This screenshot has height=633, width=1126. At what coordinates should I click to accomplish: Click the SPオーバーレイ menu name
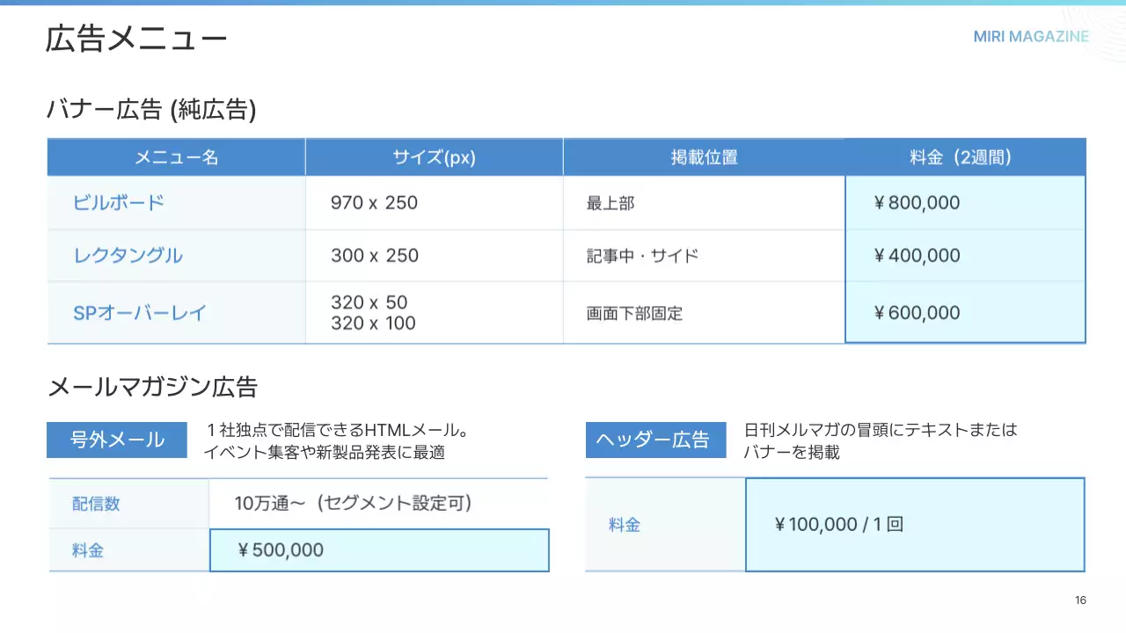pyautogui.click(x=139, y=312)
